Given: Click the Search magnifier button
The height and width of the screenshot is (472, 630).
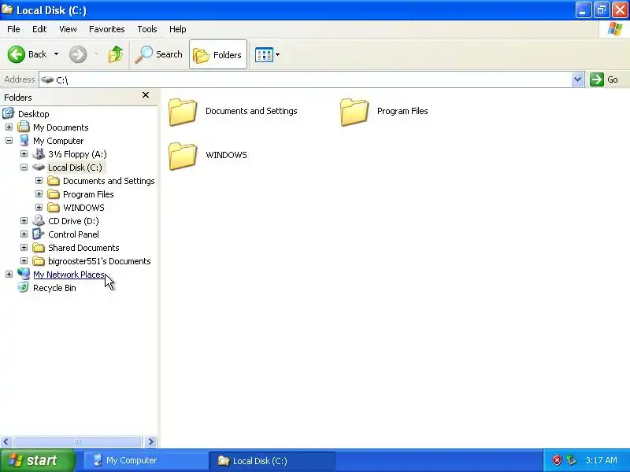Looking at the screenshot, I should pyautogui.click(x=158, y=54).
